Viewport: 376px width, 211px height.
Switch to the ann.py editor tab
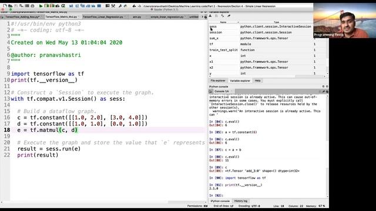tap(137, 17)
